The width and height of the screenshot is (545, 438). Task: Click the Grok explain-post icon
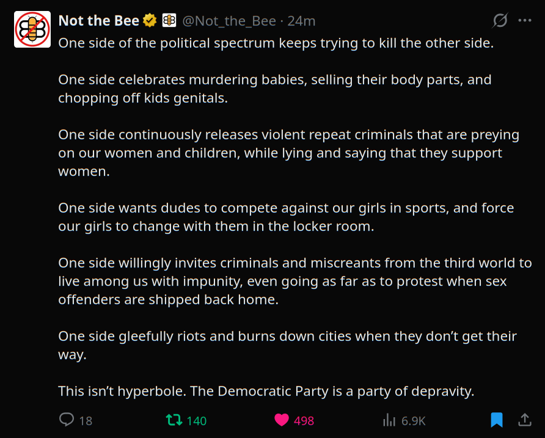(x=500, y=21)
